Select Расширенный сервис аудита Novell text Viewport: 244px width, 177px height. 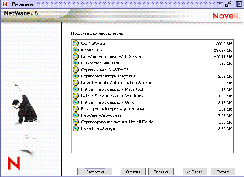click(114, 109)
